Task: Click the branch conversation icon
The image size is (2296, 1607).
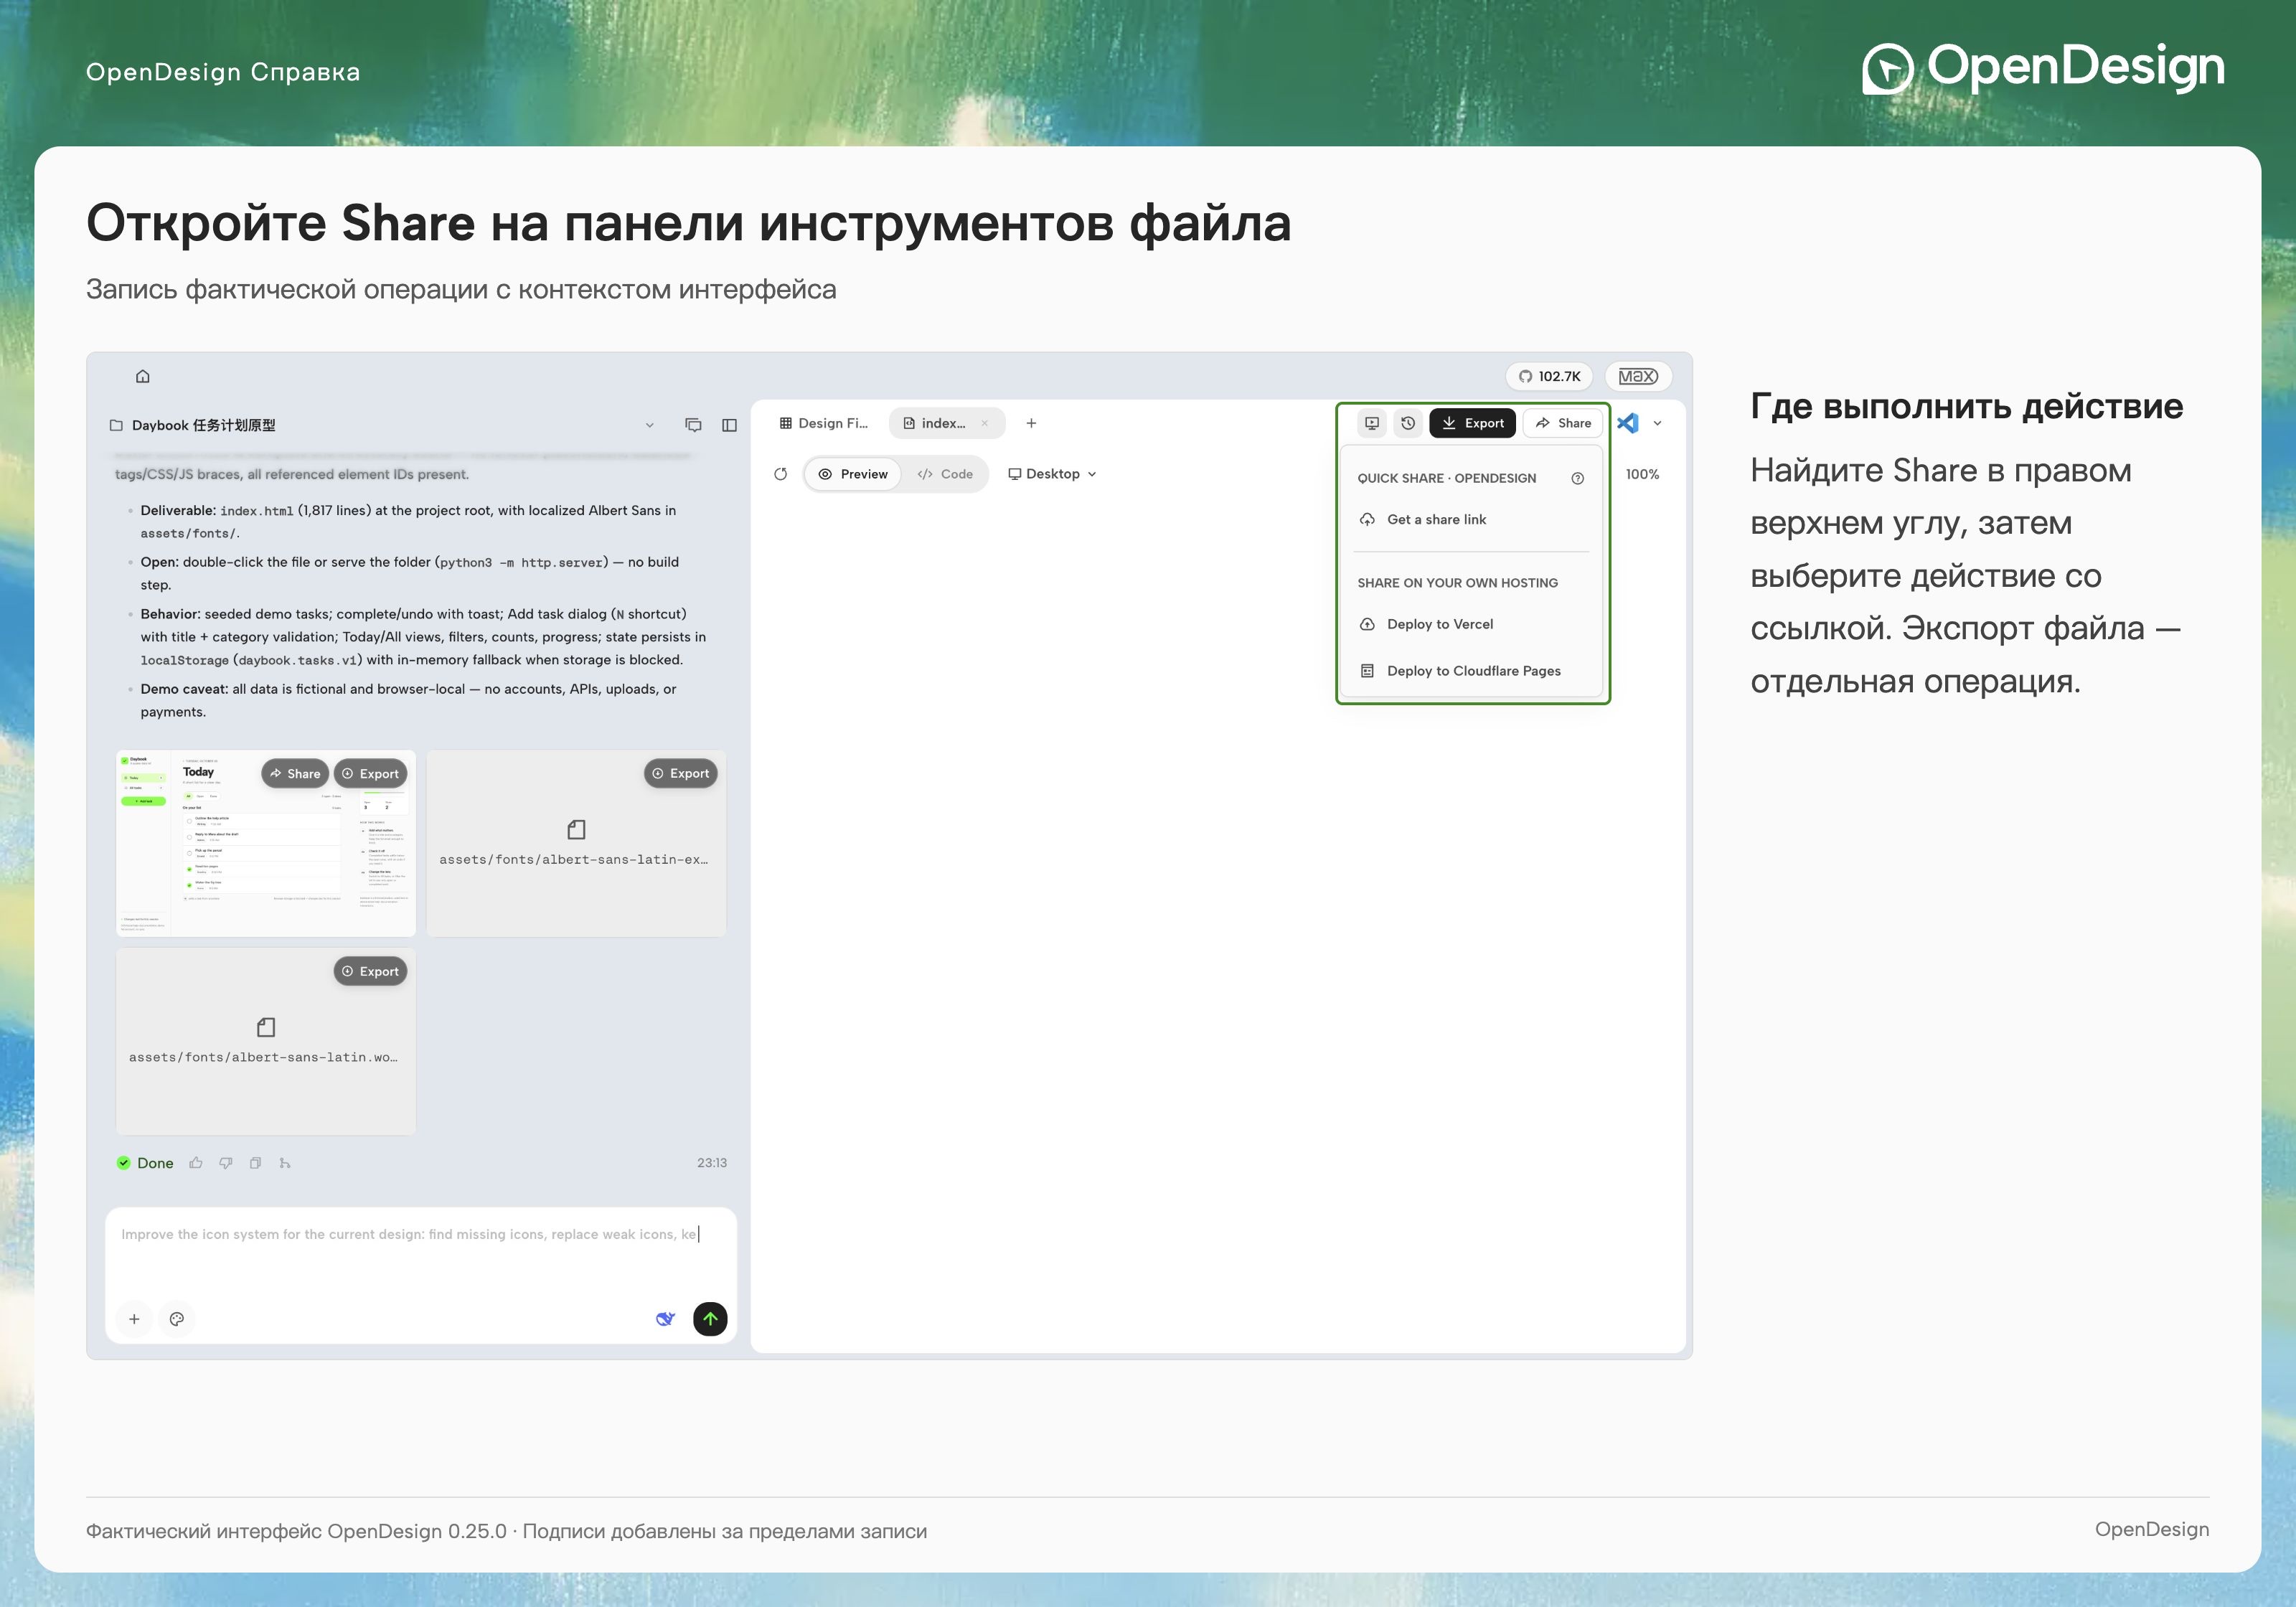Action: point(285,1163)
